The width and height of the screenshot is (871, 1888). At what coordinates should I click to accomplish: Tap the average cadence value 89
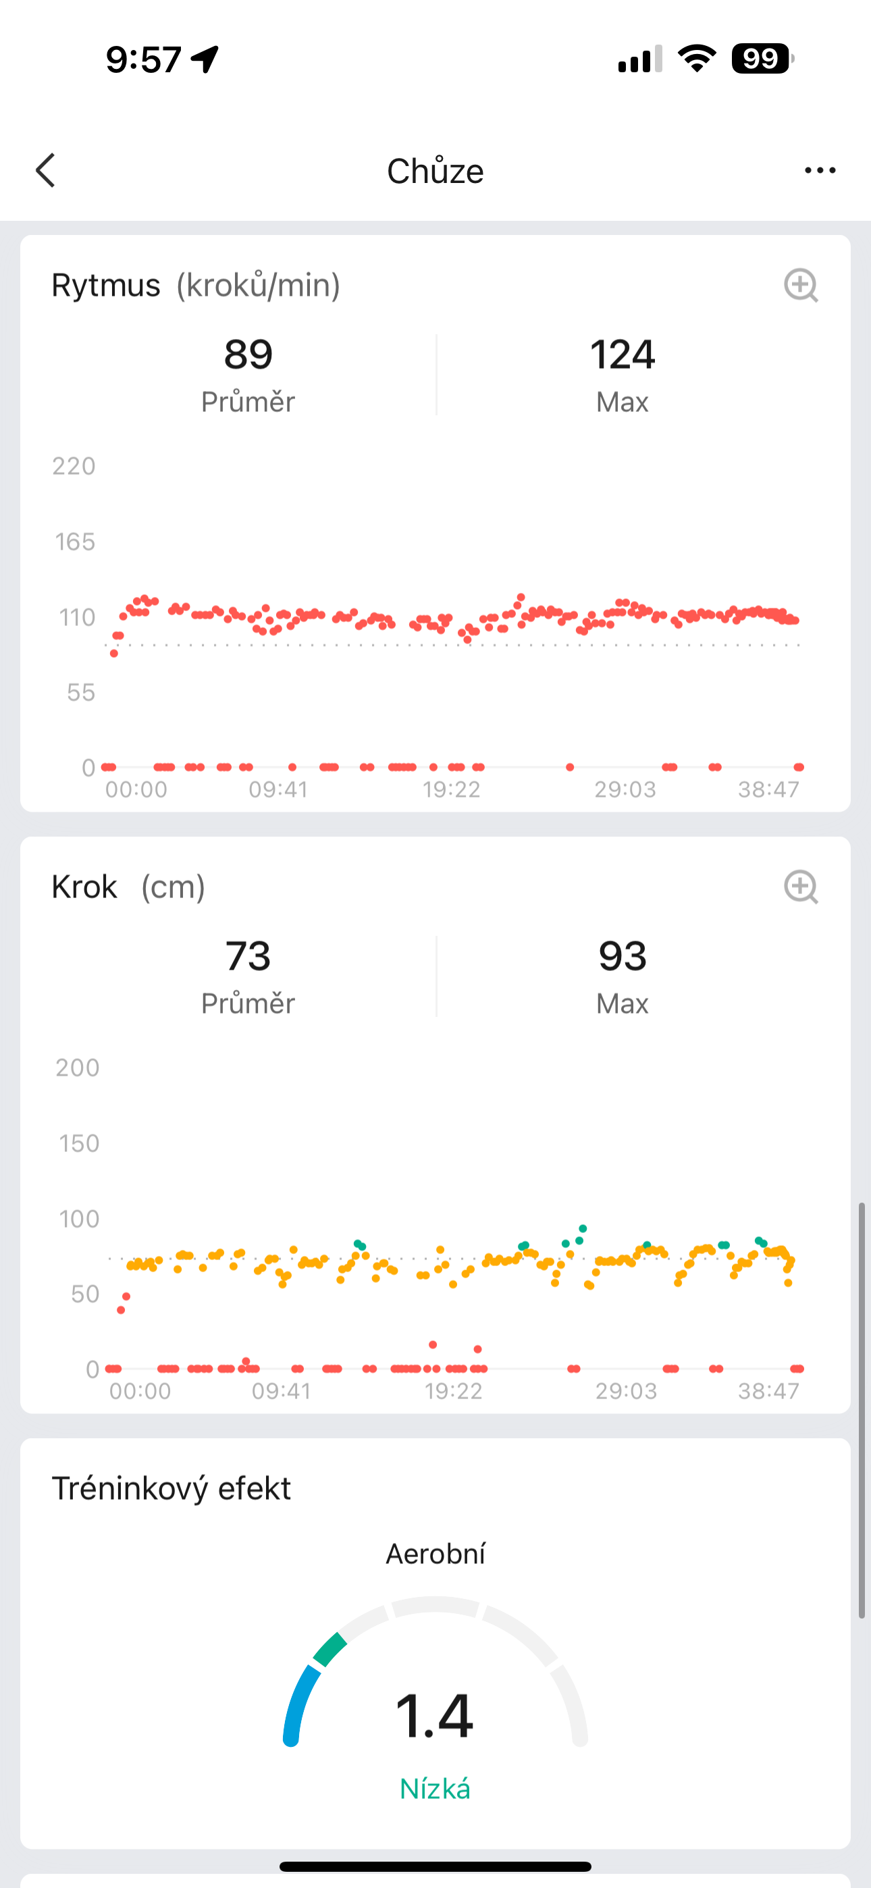click(248, 355)
